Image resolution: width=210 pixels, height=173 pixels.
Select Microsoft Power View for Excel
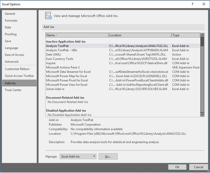123,85
